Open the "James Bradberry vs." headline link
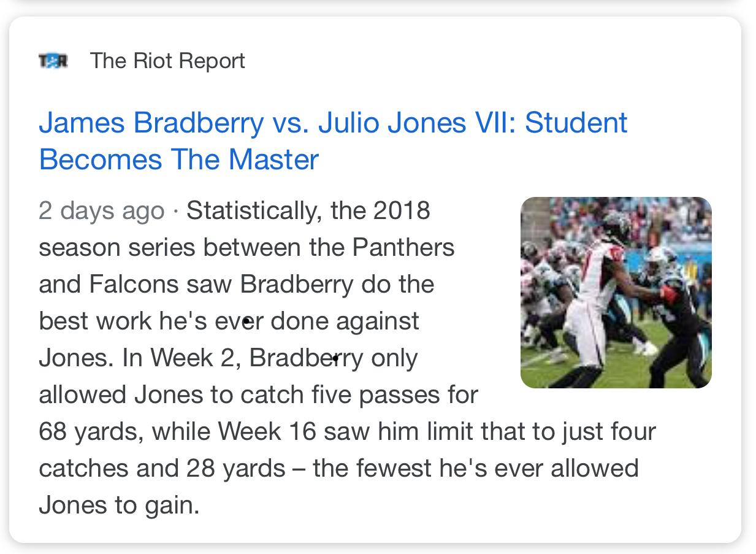This screenshot has height=554, width=756. tap(173, 122)
